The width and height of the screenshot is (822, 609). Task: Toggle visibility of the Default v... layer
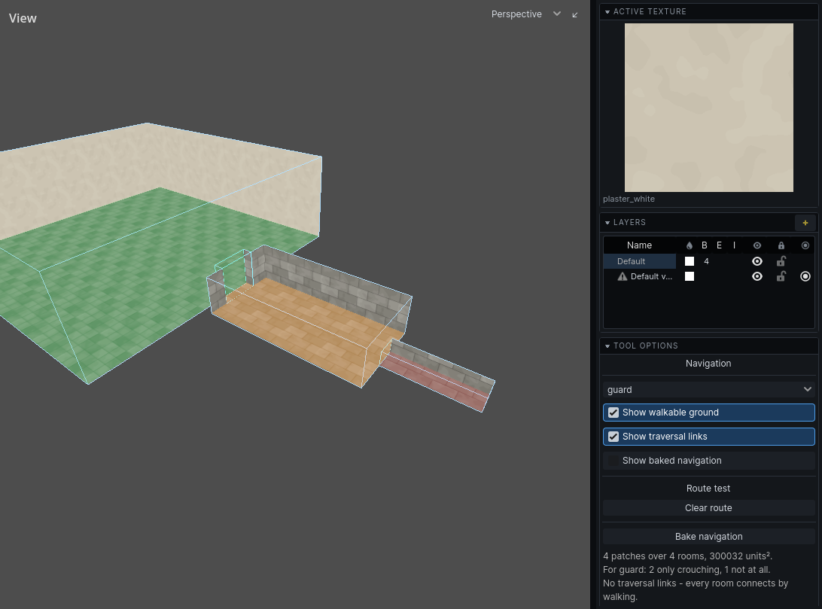coord(757,276)
